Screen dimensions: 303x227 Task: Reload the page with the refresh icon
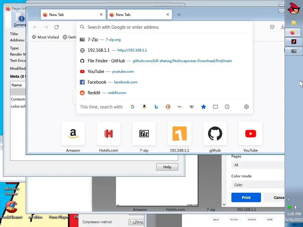coord(57,27)
